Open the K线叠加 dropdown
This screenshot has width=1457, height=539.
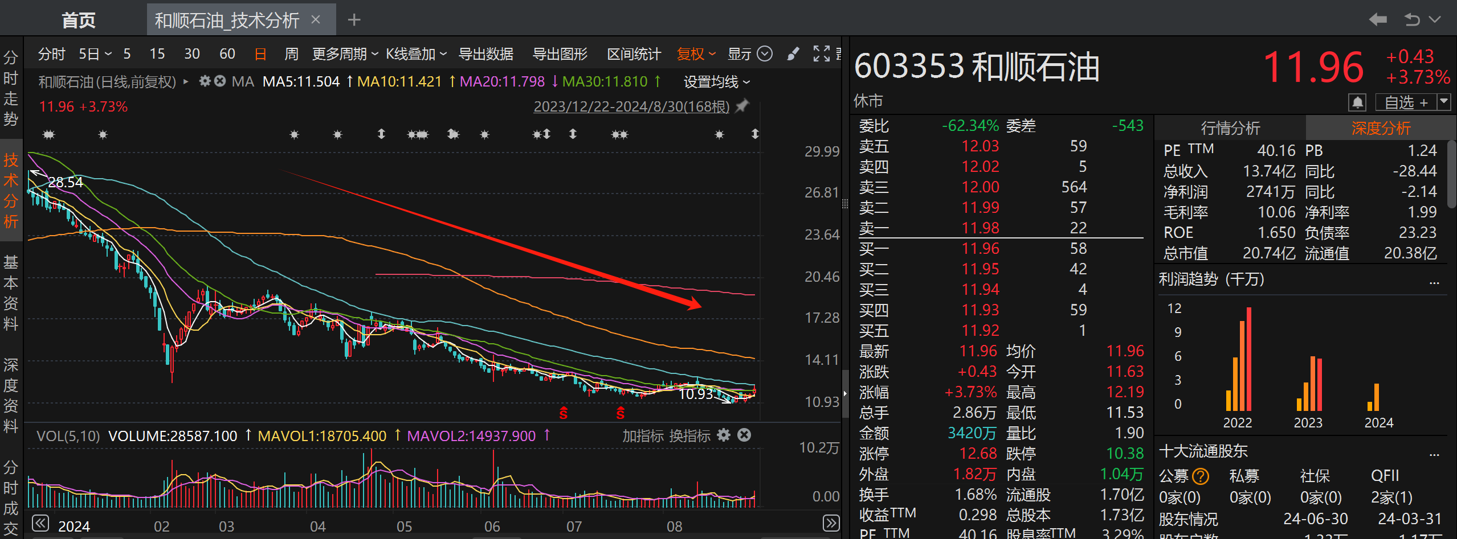tap(417, 54)
